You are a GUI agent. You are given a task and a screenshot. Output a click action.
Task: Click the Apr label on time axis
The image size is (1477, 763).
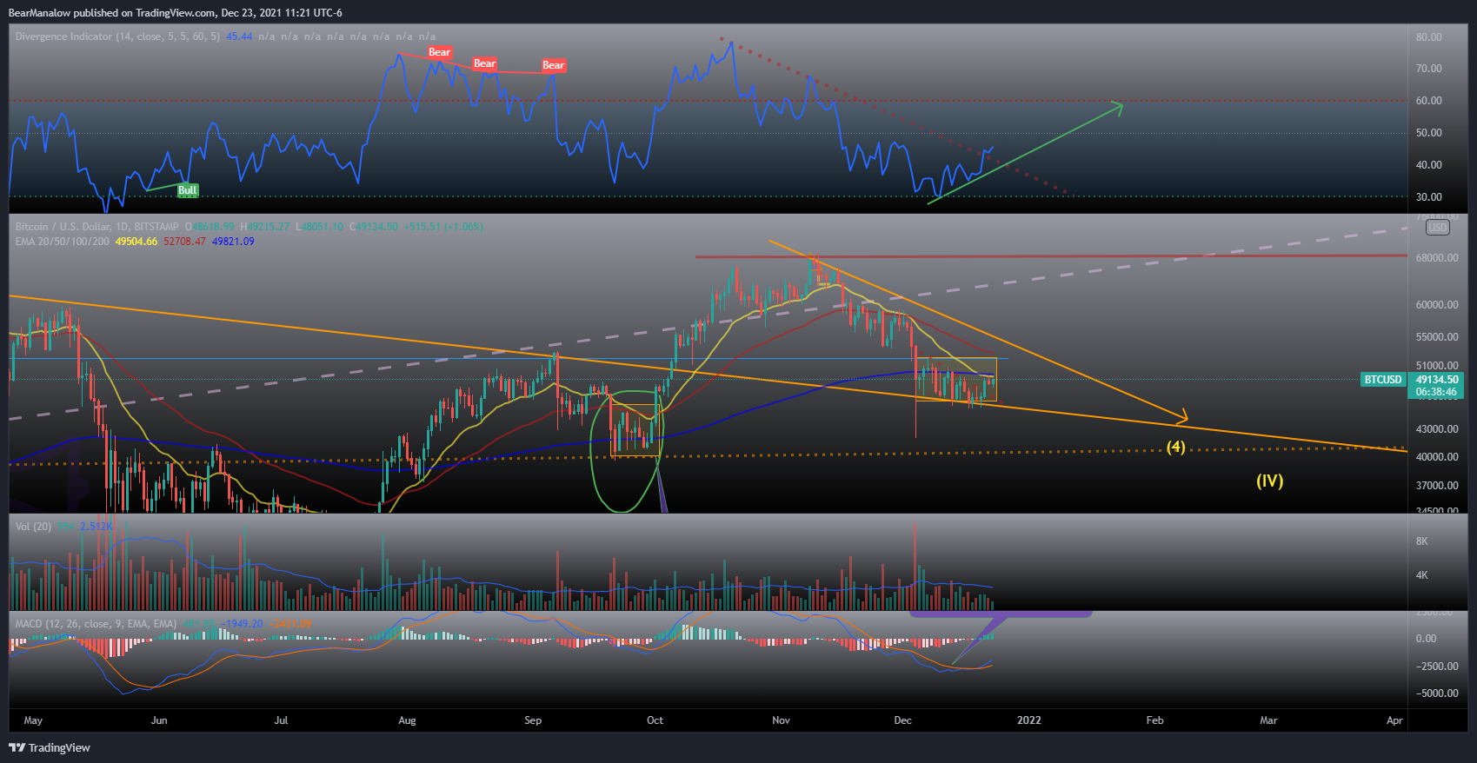click(x=1394, y=720)
